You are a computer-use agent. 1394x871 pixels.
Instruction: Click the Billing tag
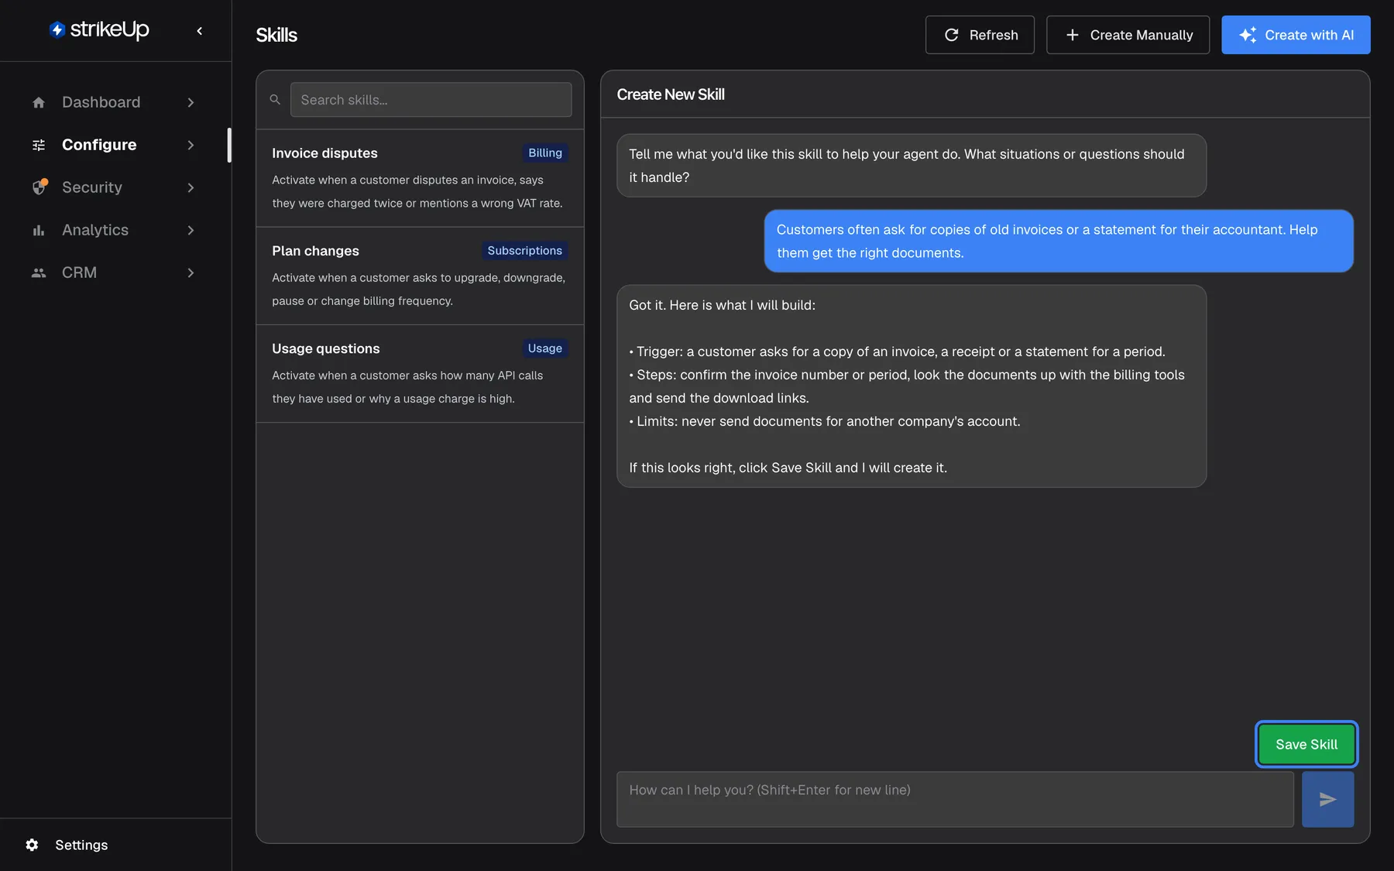point(545,153)
